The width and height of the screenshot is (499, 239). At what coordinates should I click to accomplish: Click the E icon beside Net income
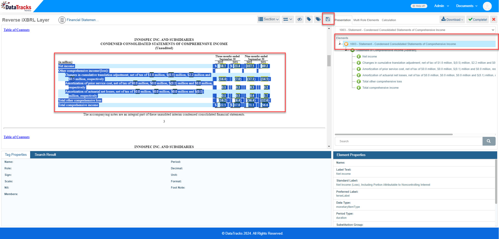[x=359, y=56]
